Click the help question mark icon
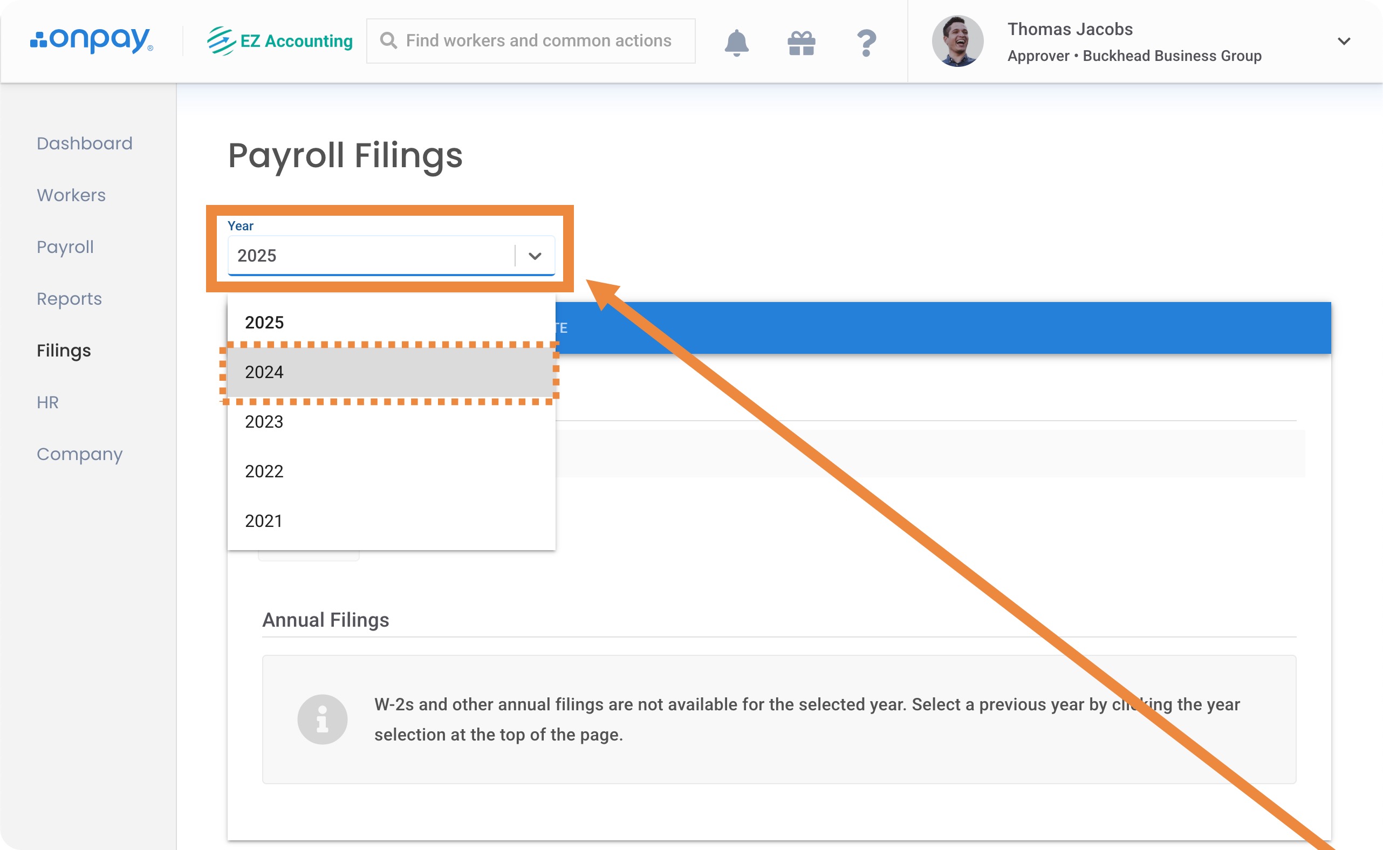The width and height of the screenshot is (1383, 850). 866,42
